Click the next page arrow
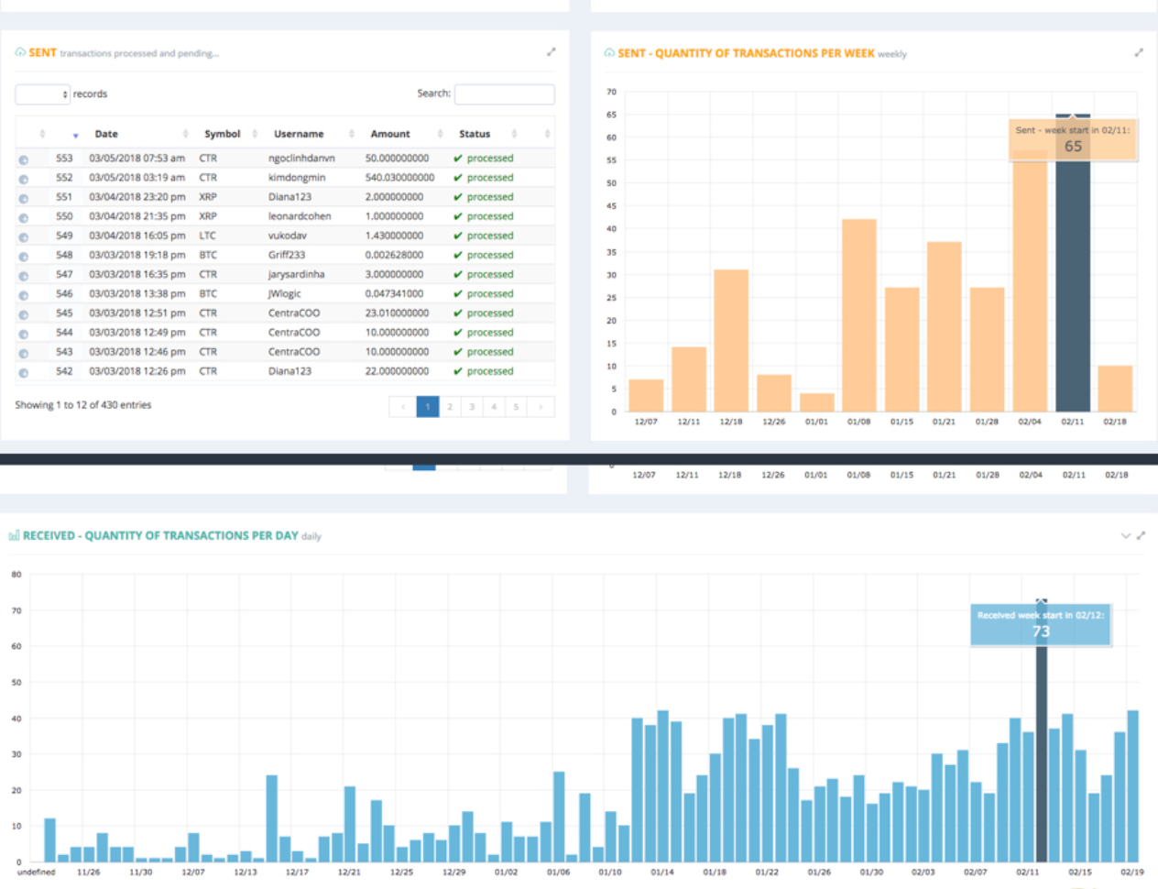1158x889 pixels. [541, 407]
